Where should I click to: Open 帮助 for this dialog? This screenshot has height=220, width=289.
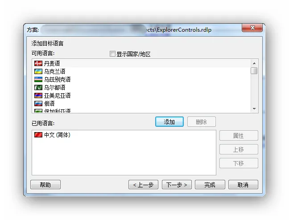tap(45, 185)
